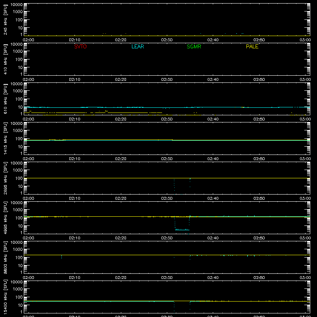Click the 10 y-axis value on 8800 MHz panel
The image size is (317, 317).
(20, 265)
